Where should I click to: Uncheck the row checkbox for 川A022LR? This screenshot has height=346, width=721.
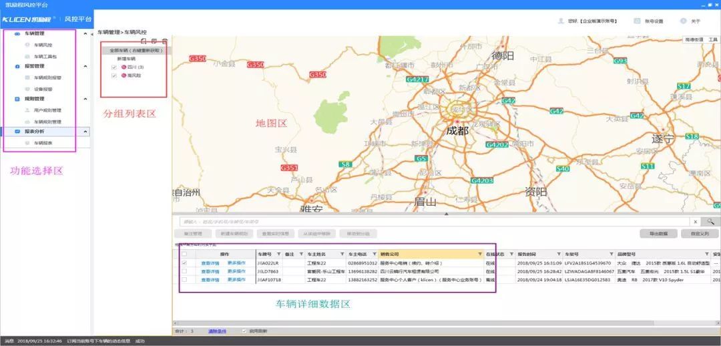click(x=184, y=263)
